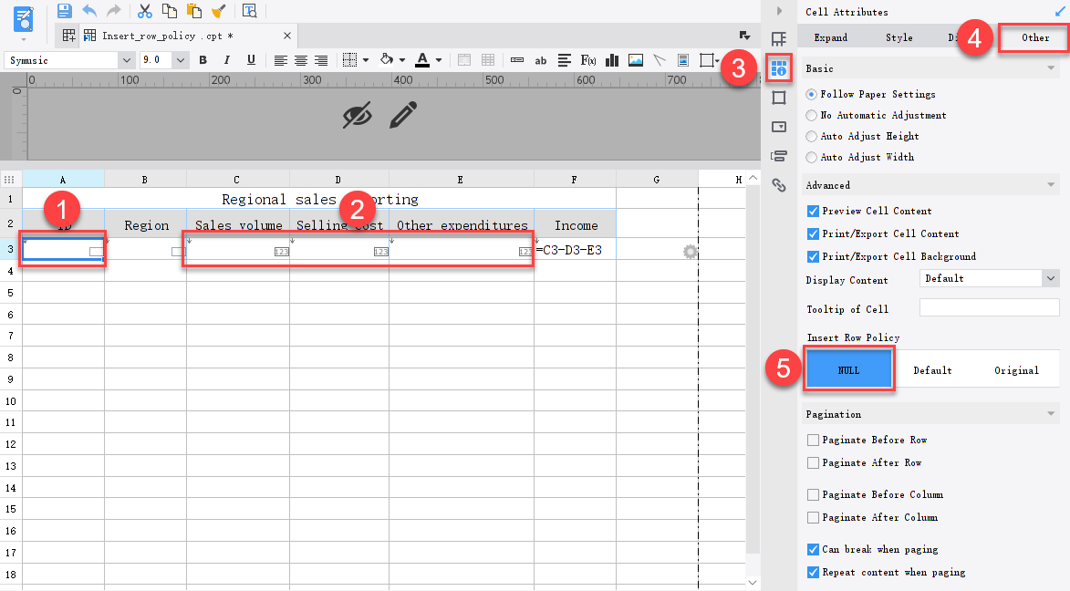Image resolution: width=1070 pixels, height=591 pixels.
Task: Select the formula F(x) insertion tool
Action: point(588,59)
